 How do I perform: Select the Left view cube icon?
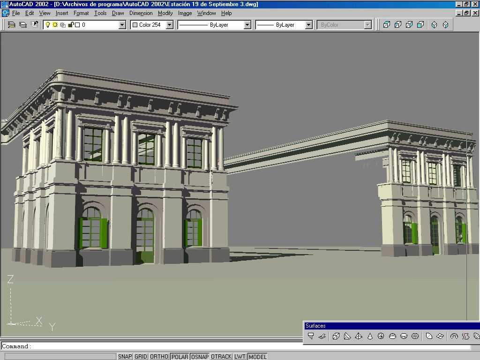(398, 25)
